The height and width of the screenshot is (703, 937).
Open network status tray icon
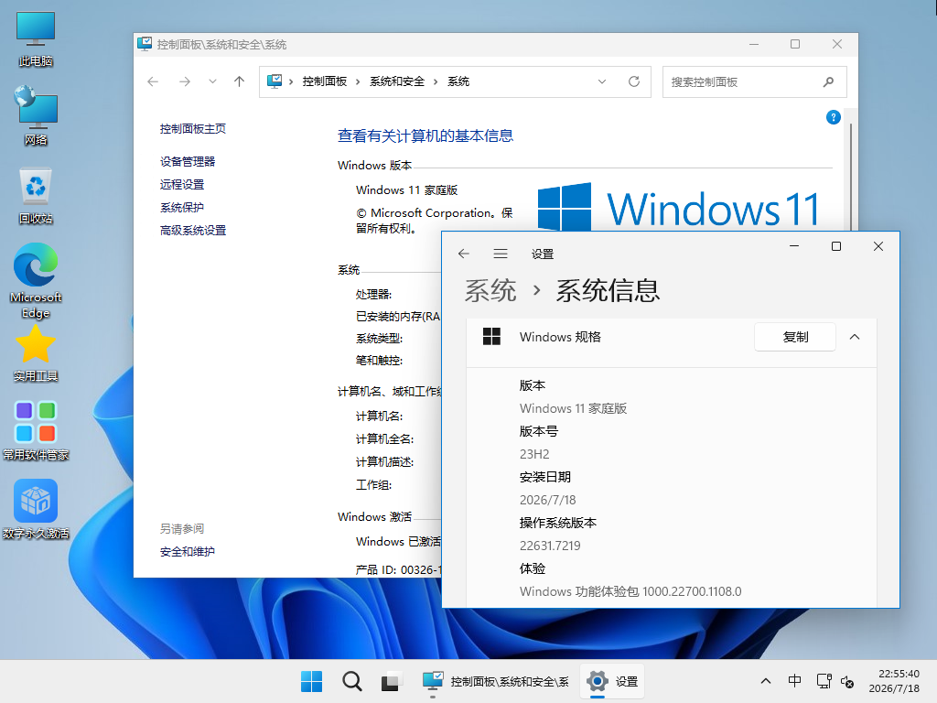point(824,681)
